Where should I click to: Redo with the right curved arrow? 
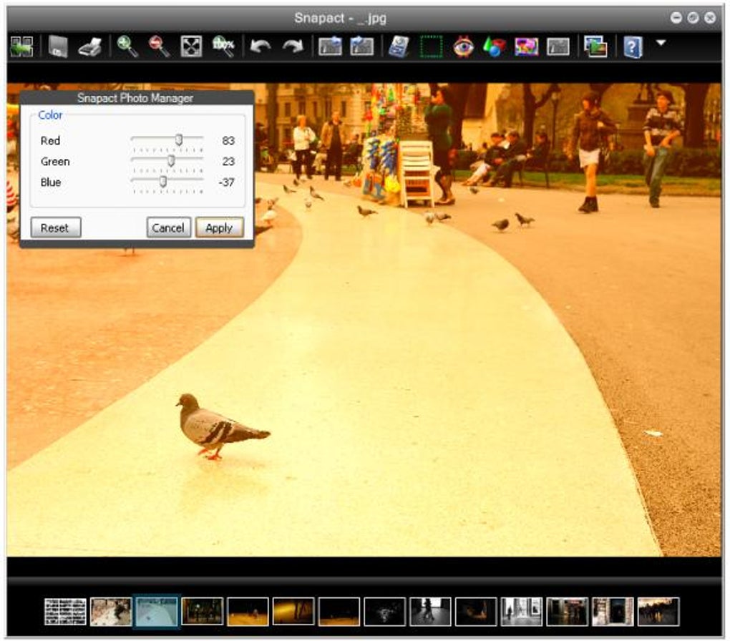click(x=292, y=47)
